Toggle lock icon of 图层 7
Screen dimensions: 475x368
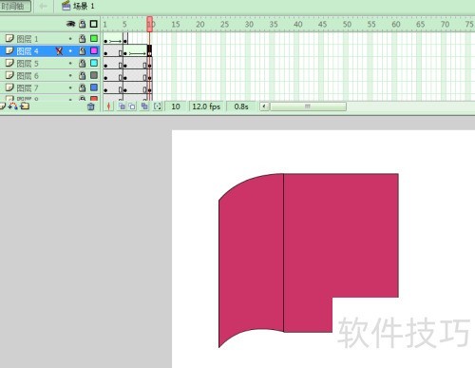(x=83, y=87)
